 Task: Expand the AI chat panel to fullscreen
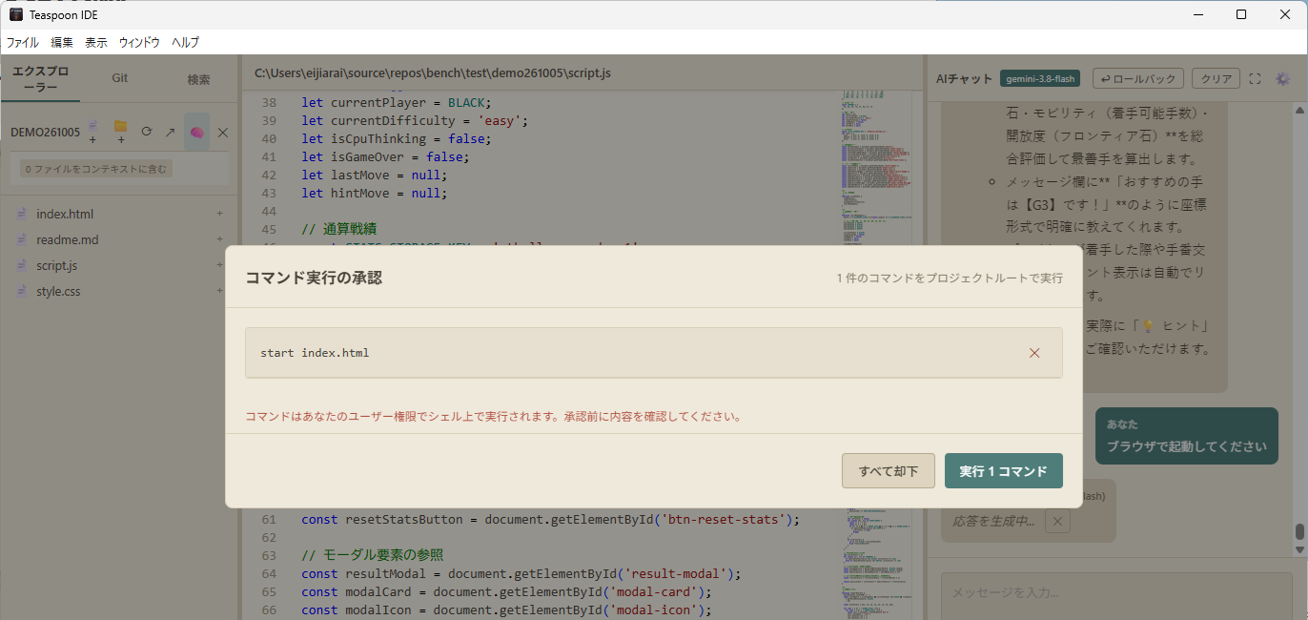(1255, 79)
